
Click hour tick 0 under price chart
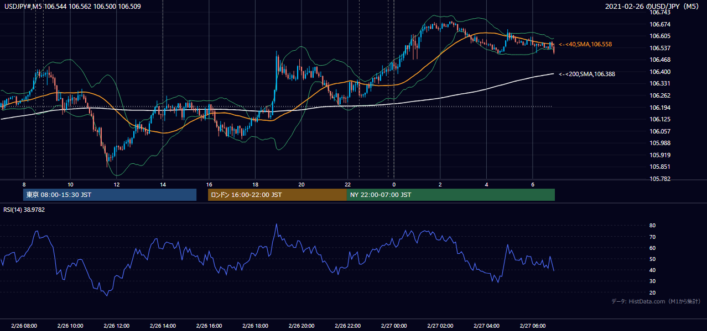tap(394, 184)
